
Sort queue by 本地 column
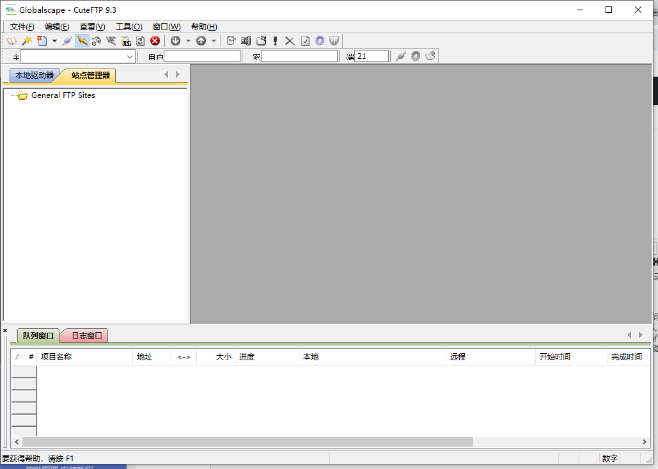[372, 357]
